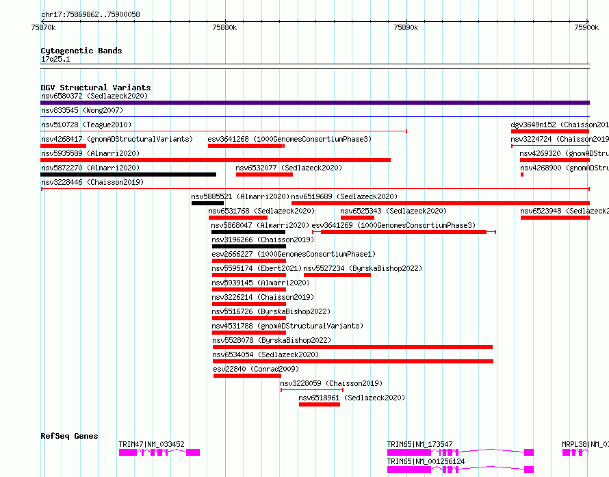Select the long red nsv5528078 bar

tap(352, 347)
